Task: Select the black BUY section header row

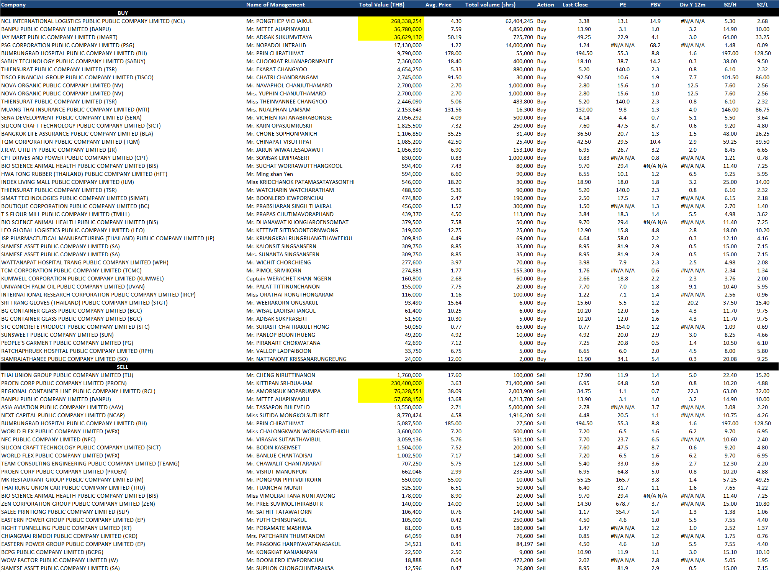Action: (123, 13)
